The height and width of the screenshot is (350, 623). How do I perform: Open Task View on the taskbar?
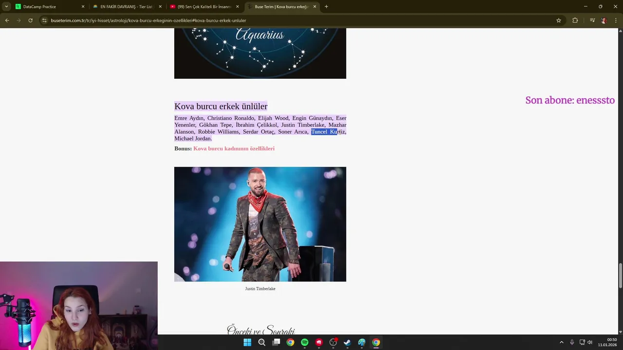pos(276,342)
